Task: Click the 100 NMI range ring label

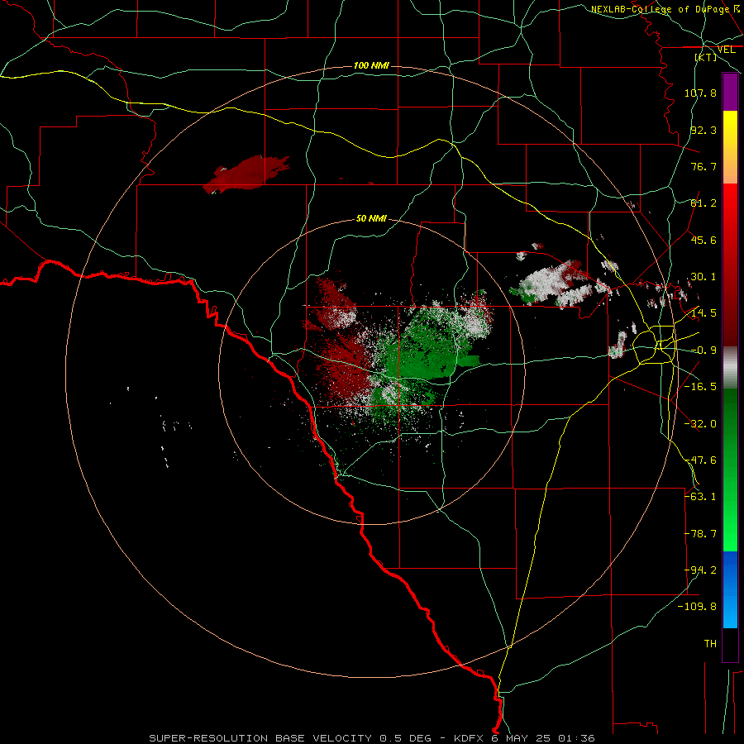Action: tap(371, 65)
